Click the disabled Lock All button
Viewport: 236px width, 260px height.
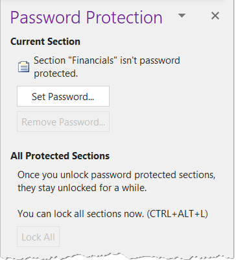coord(38,237)
